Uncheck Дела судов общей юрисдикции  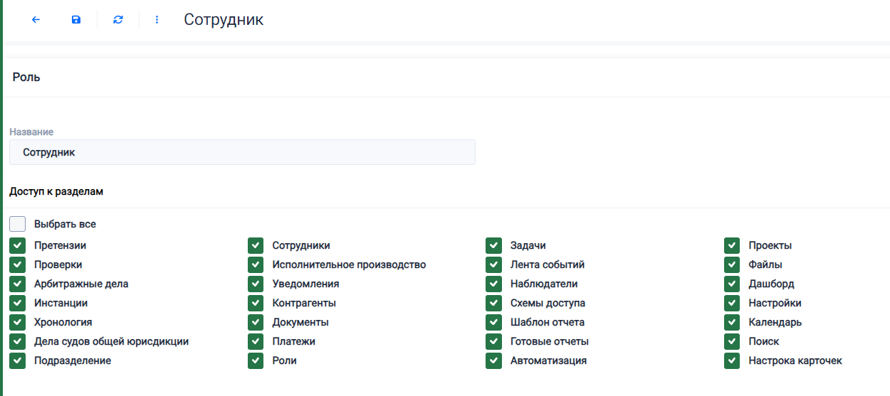(x=18, y=341)
